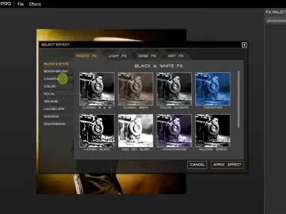Choose the Harden Black effect thumbnail

point(97,130)
